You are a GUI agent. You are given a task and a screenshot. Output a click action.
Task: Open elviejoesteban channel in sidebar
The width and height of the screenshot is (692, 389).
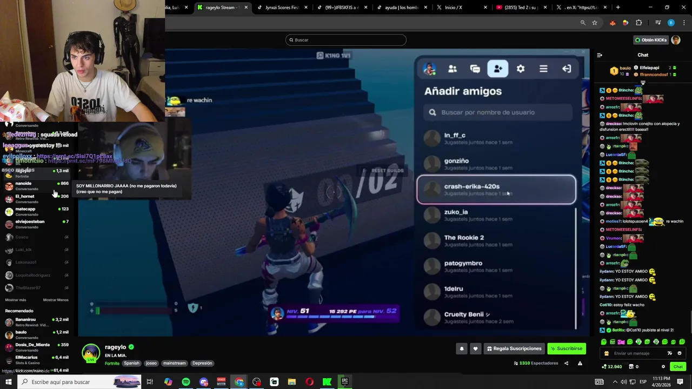tap(37, 224)
